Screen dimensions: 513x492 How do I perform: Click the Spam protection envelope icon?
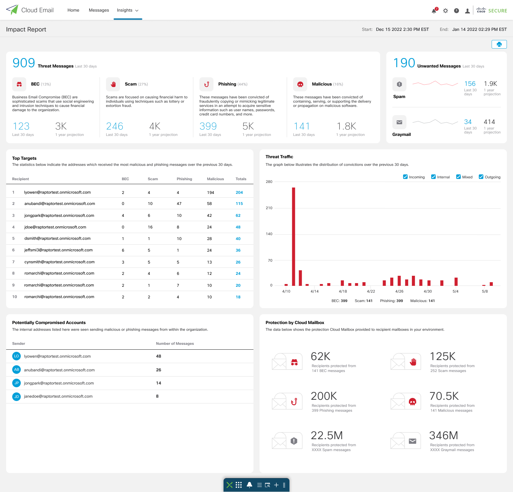tap(287, 441)
